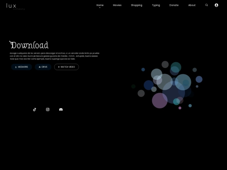Click the Spanish description paragraph
Screen dimensions: 227x170
pyautogui.click(x=55, y=56)
